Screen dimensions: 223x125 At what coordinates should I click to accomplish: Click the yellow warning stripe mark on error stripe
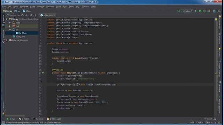coord(216,74)
